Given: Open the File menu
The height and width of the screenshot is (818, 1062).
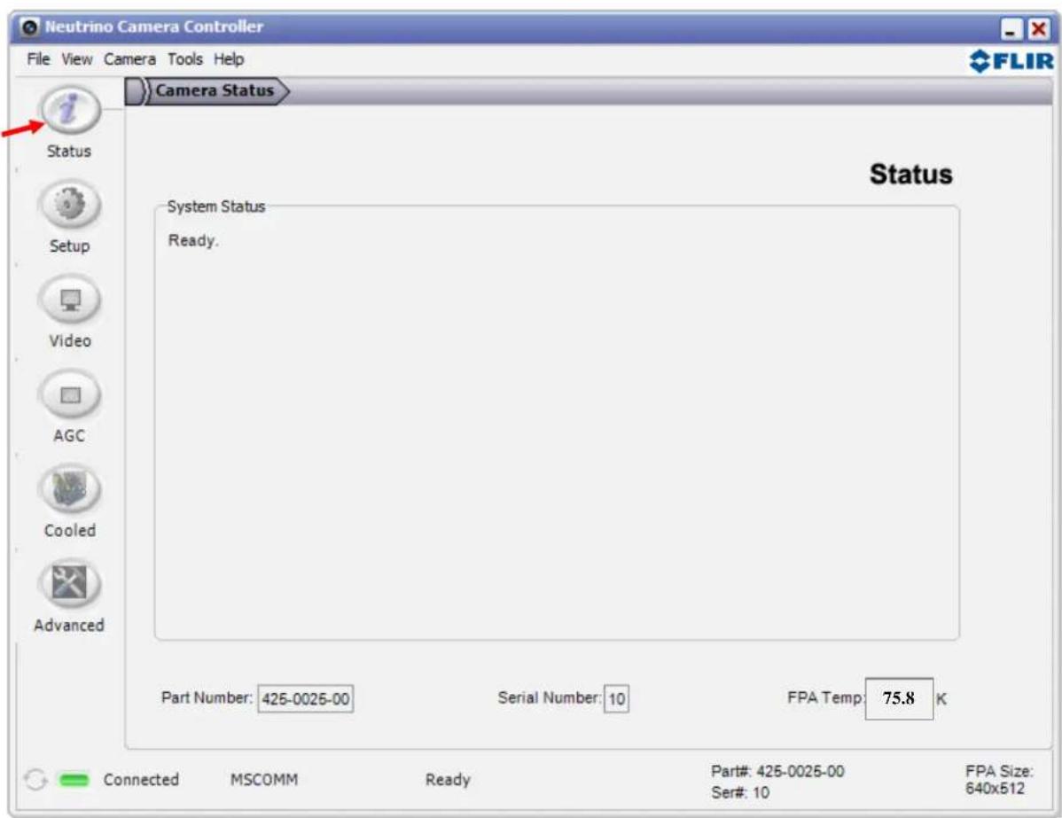Looking at the screenshot, I should point(39,59).
